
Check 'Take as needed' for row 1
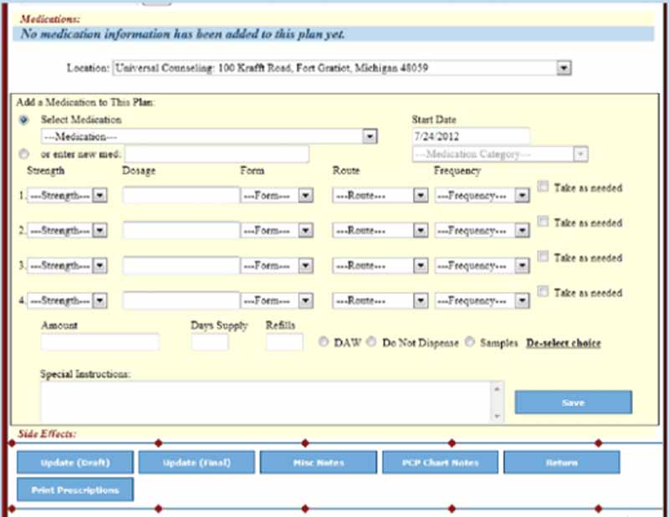543,187
